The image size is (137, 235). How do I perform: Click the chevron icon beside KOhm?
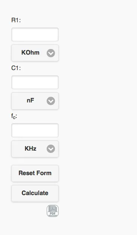coord(51,53)
